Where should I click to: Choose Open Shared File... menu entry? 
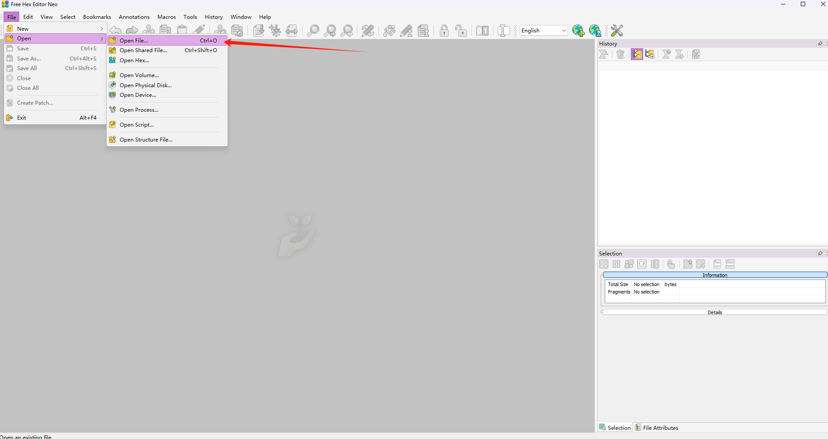click(167, 50)
